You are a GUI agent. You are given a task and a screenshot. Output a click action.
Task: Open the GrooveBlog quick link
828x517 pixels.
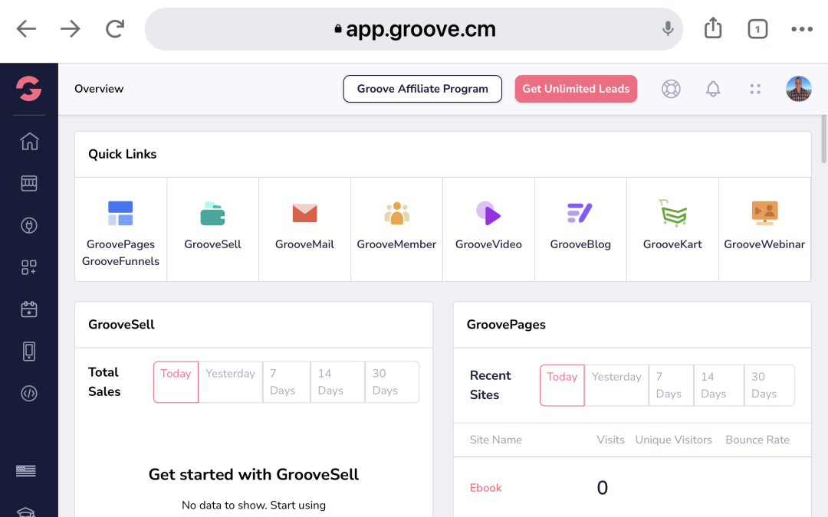coord(580,230)
